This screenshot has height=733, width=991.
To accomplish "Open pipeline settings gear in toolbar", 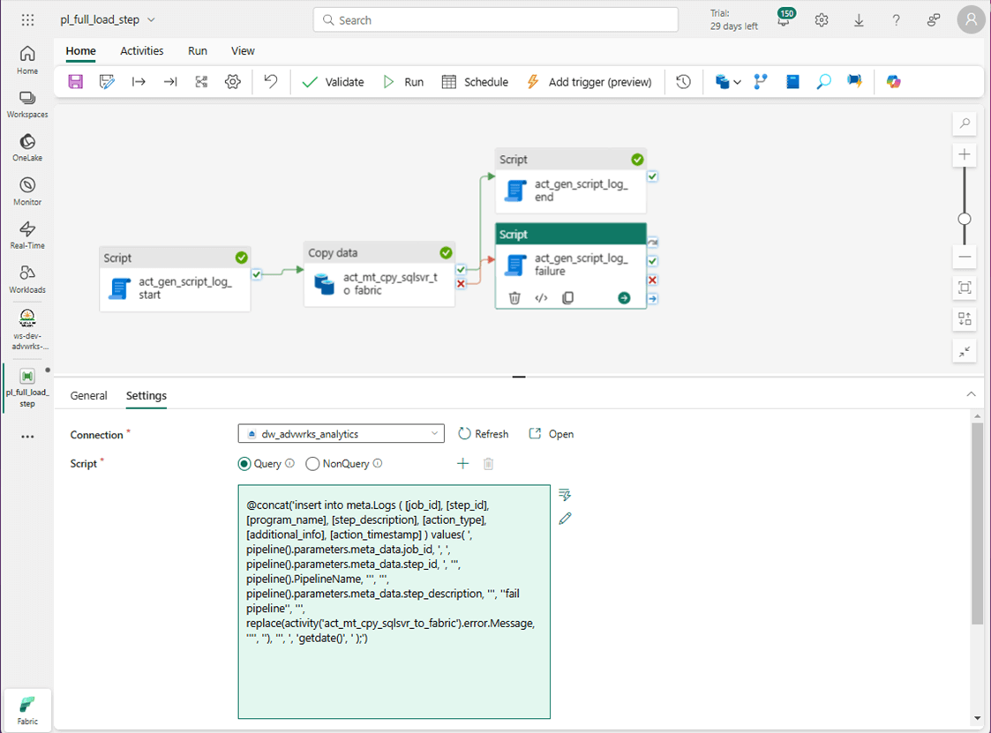I will click(233, 81).
